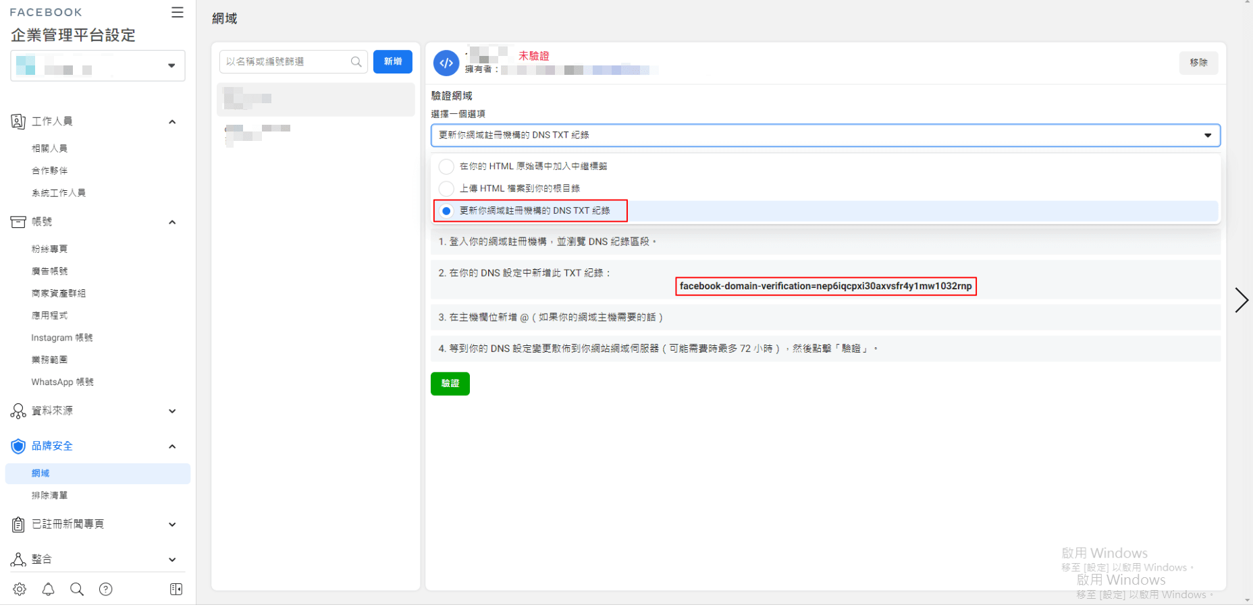Open the hamburger menu beside FACEBOOK
The image size is (1253, 613).
(x=177, y=12)
